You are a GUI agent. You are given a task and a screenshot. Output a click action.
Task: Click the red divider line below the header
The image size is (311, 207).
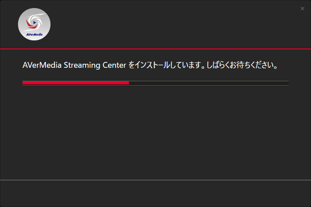coord(155,48)
